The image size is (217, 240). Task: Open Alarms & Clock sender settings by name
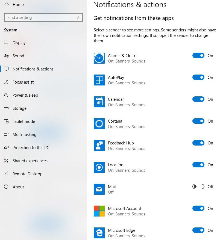(x=122, y=55)
